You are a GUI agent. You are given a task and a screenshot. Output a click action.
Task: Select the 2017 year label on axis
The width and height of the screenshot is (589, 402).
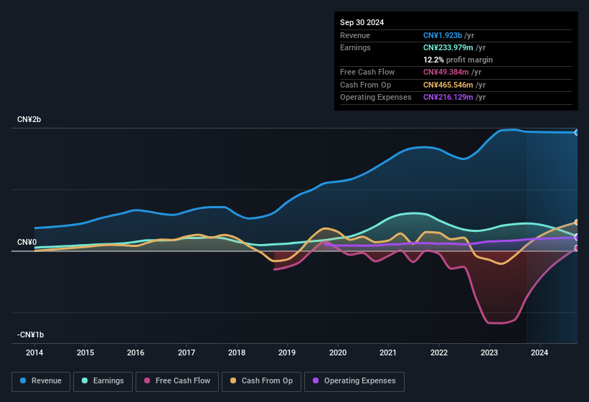point(187,352)
